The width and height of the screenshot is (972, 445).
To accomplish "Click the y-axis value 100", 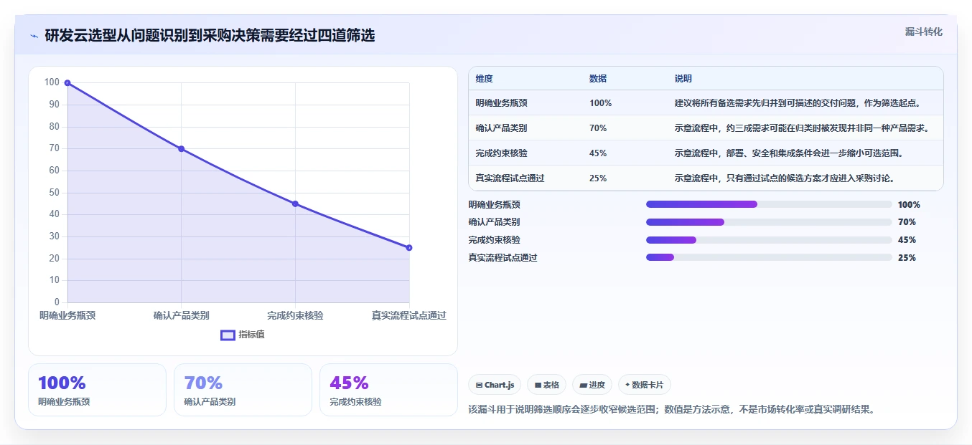I will [x=52, y=82].
